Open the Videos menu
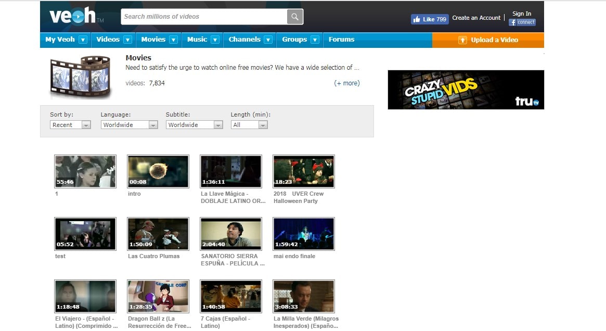The image size is (606, 331). [108, 40]
